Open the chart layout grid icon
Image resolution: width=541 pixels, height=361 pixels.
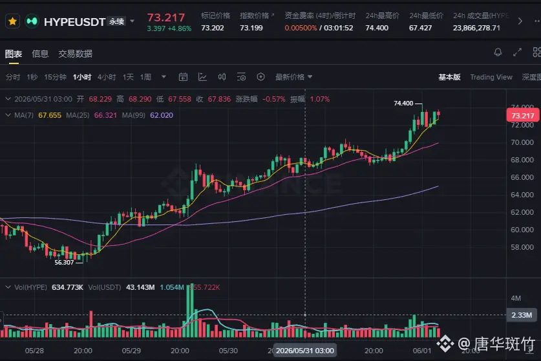537,52
